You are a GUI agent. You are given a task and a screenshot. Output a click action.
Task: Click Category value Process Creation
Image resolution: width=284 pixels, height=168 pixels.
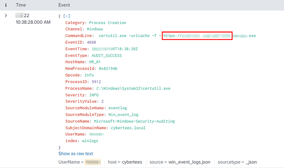click(108, 23)
